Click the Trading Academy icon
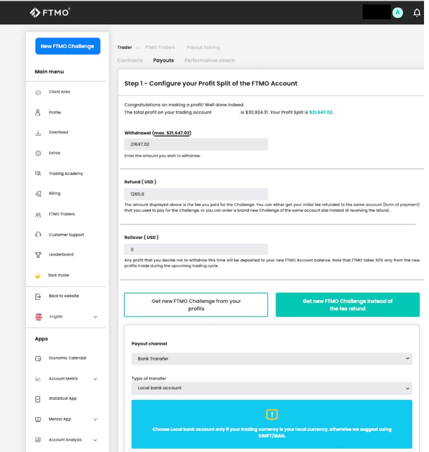The height and width of the screenshot is (452, 429). [38, 174]
